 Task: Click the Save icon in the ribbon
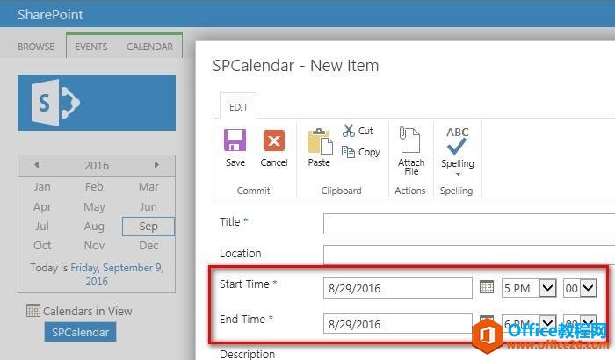click(x=235, y=140)
